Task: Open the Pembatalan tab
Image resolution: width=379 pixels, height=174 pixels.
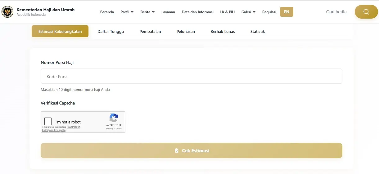Action: tap(150, 31)
